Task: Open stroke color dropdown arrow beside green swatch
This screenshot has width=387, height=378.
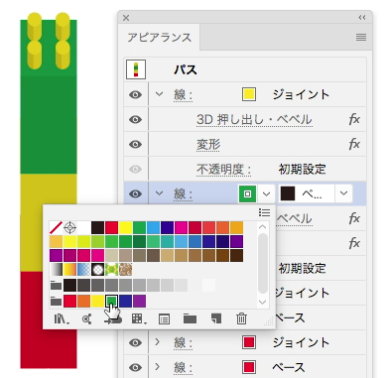Action: click(266, 193)
